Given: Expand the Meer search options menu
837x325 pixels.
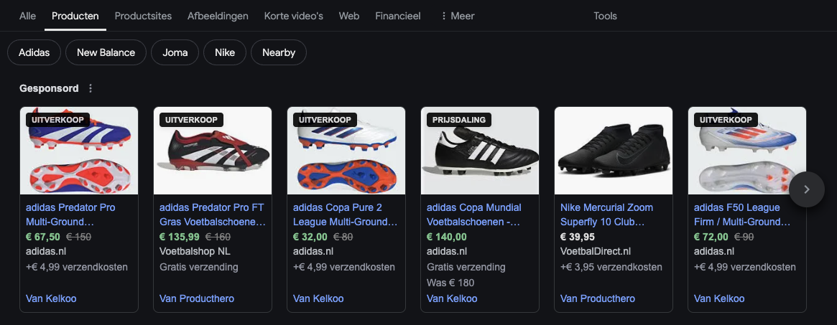Looking at the screenshot, I should point(458,16).
